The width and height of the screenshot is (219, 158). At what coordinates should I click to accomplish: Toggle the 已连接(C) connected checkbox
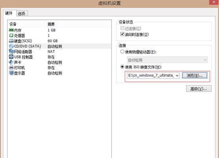(x=122, y=28)
